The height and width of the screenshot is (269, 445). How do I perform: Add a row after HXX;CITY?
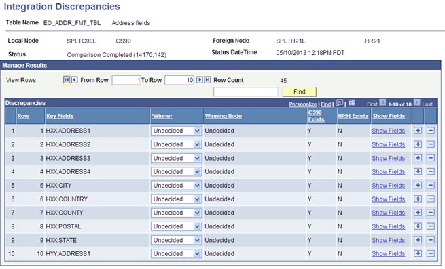point(418,185)
